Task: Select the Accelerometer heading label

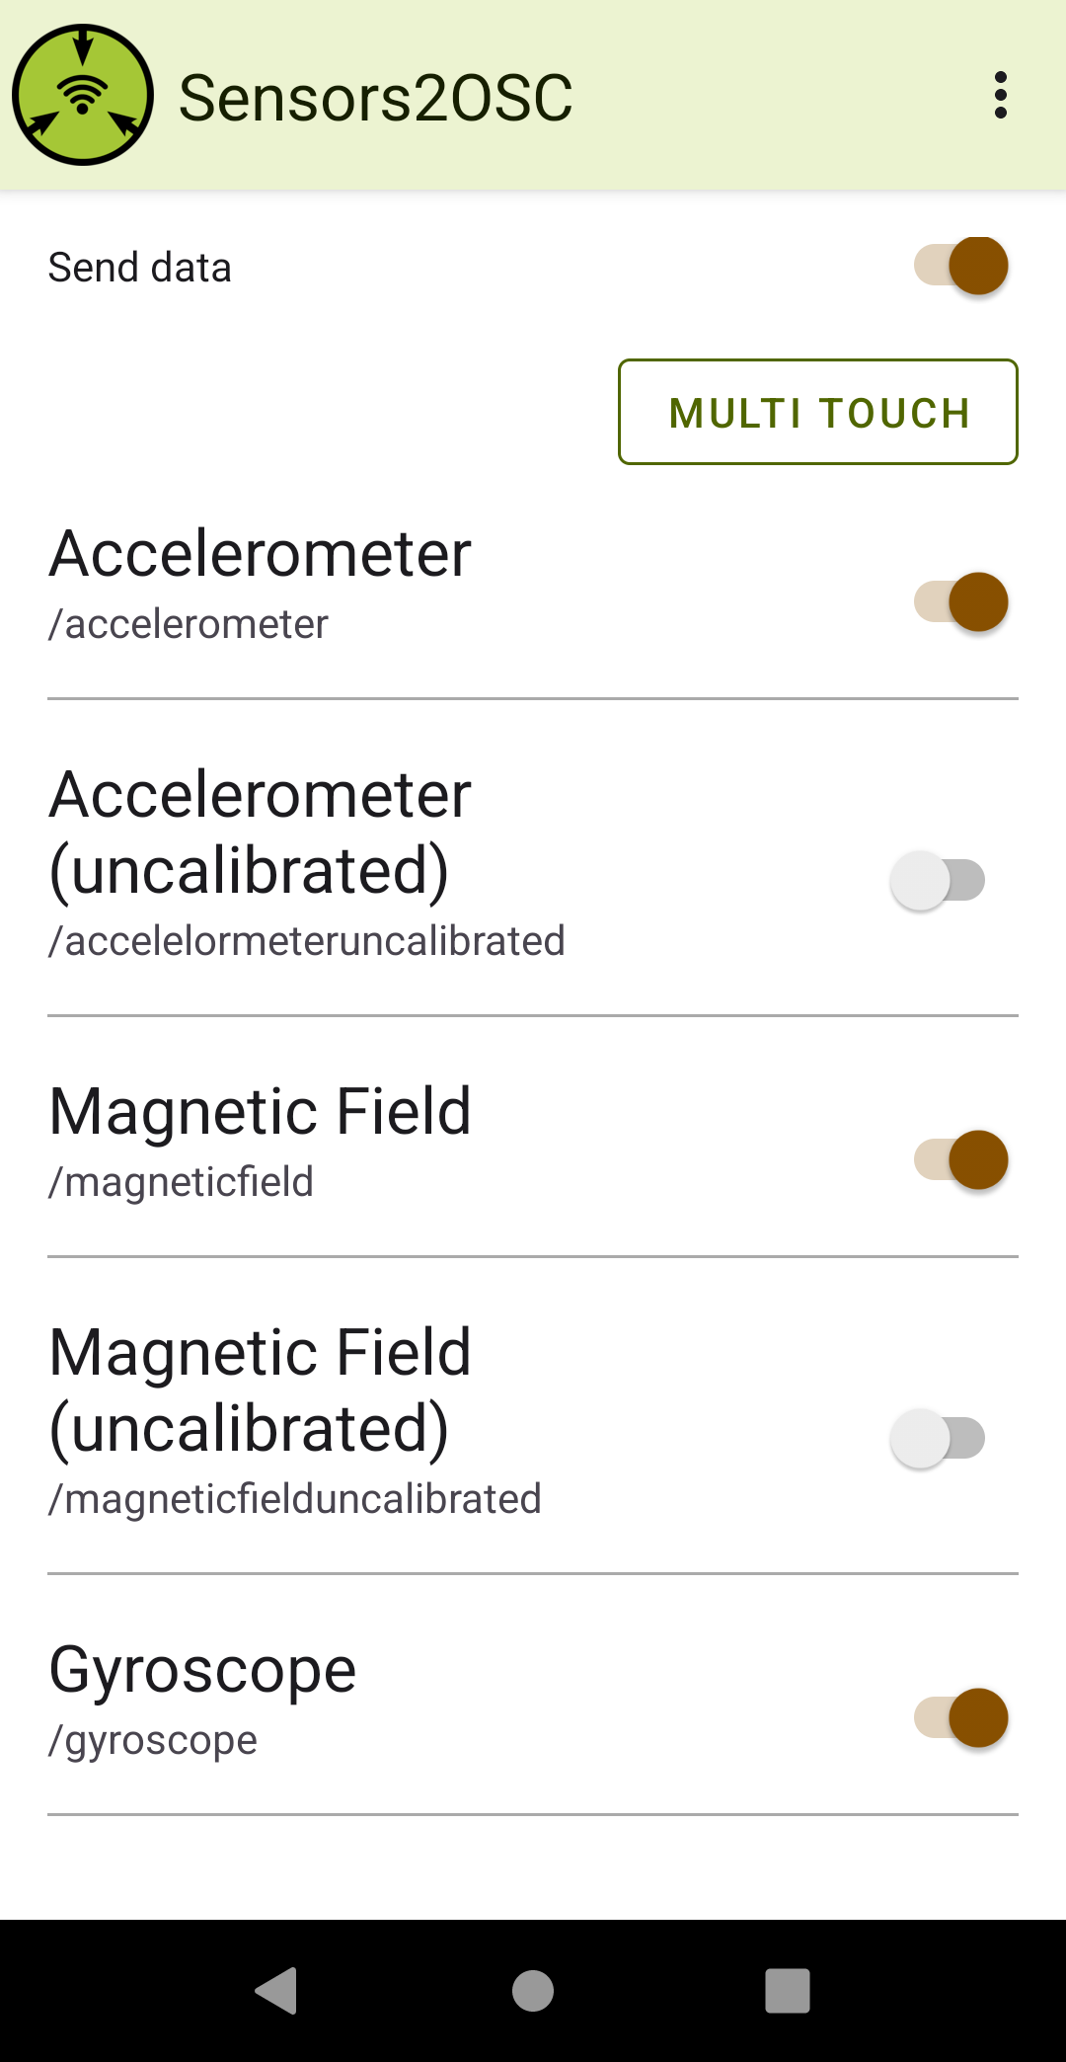Action: (x=261, y=553)
